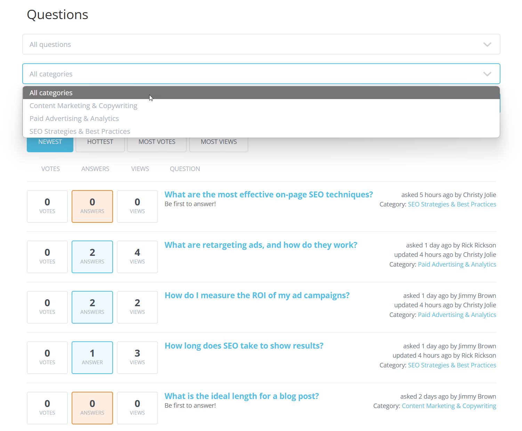Screen dimensions: 522x431
Task: Click the chevron in All categories dropdown
Action: coord(487,74)
